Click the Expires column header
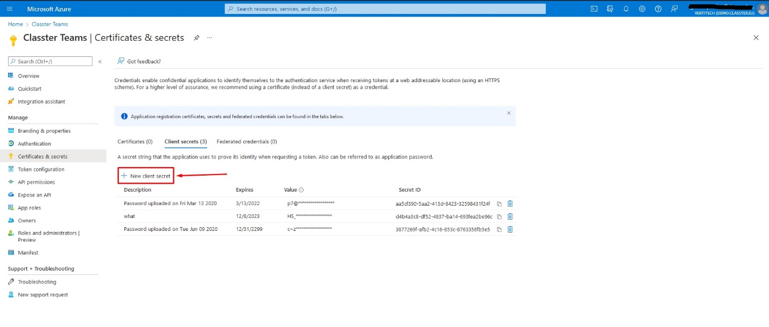Viewport: 769px width, 327px height. coord(244,190)
